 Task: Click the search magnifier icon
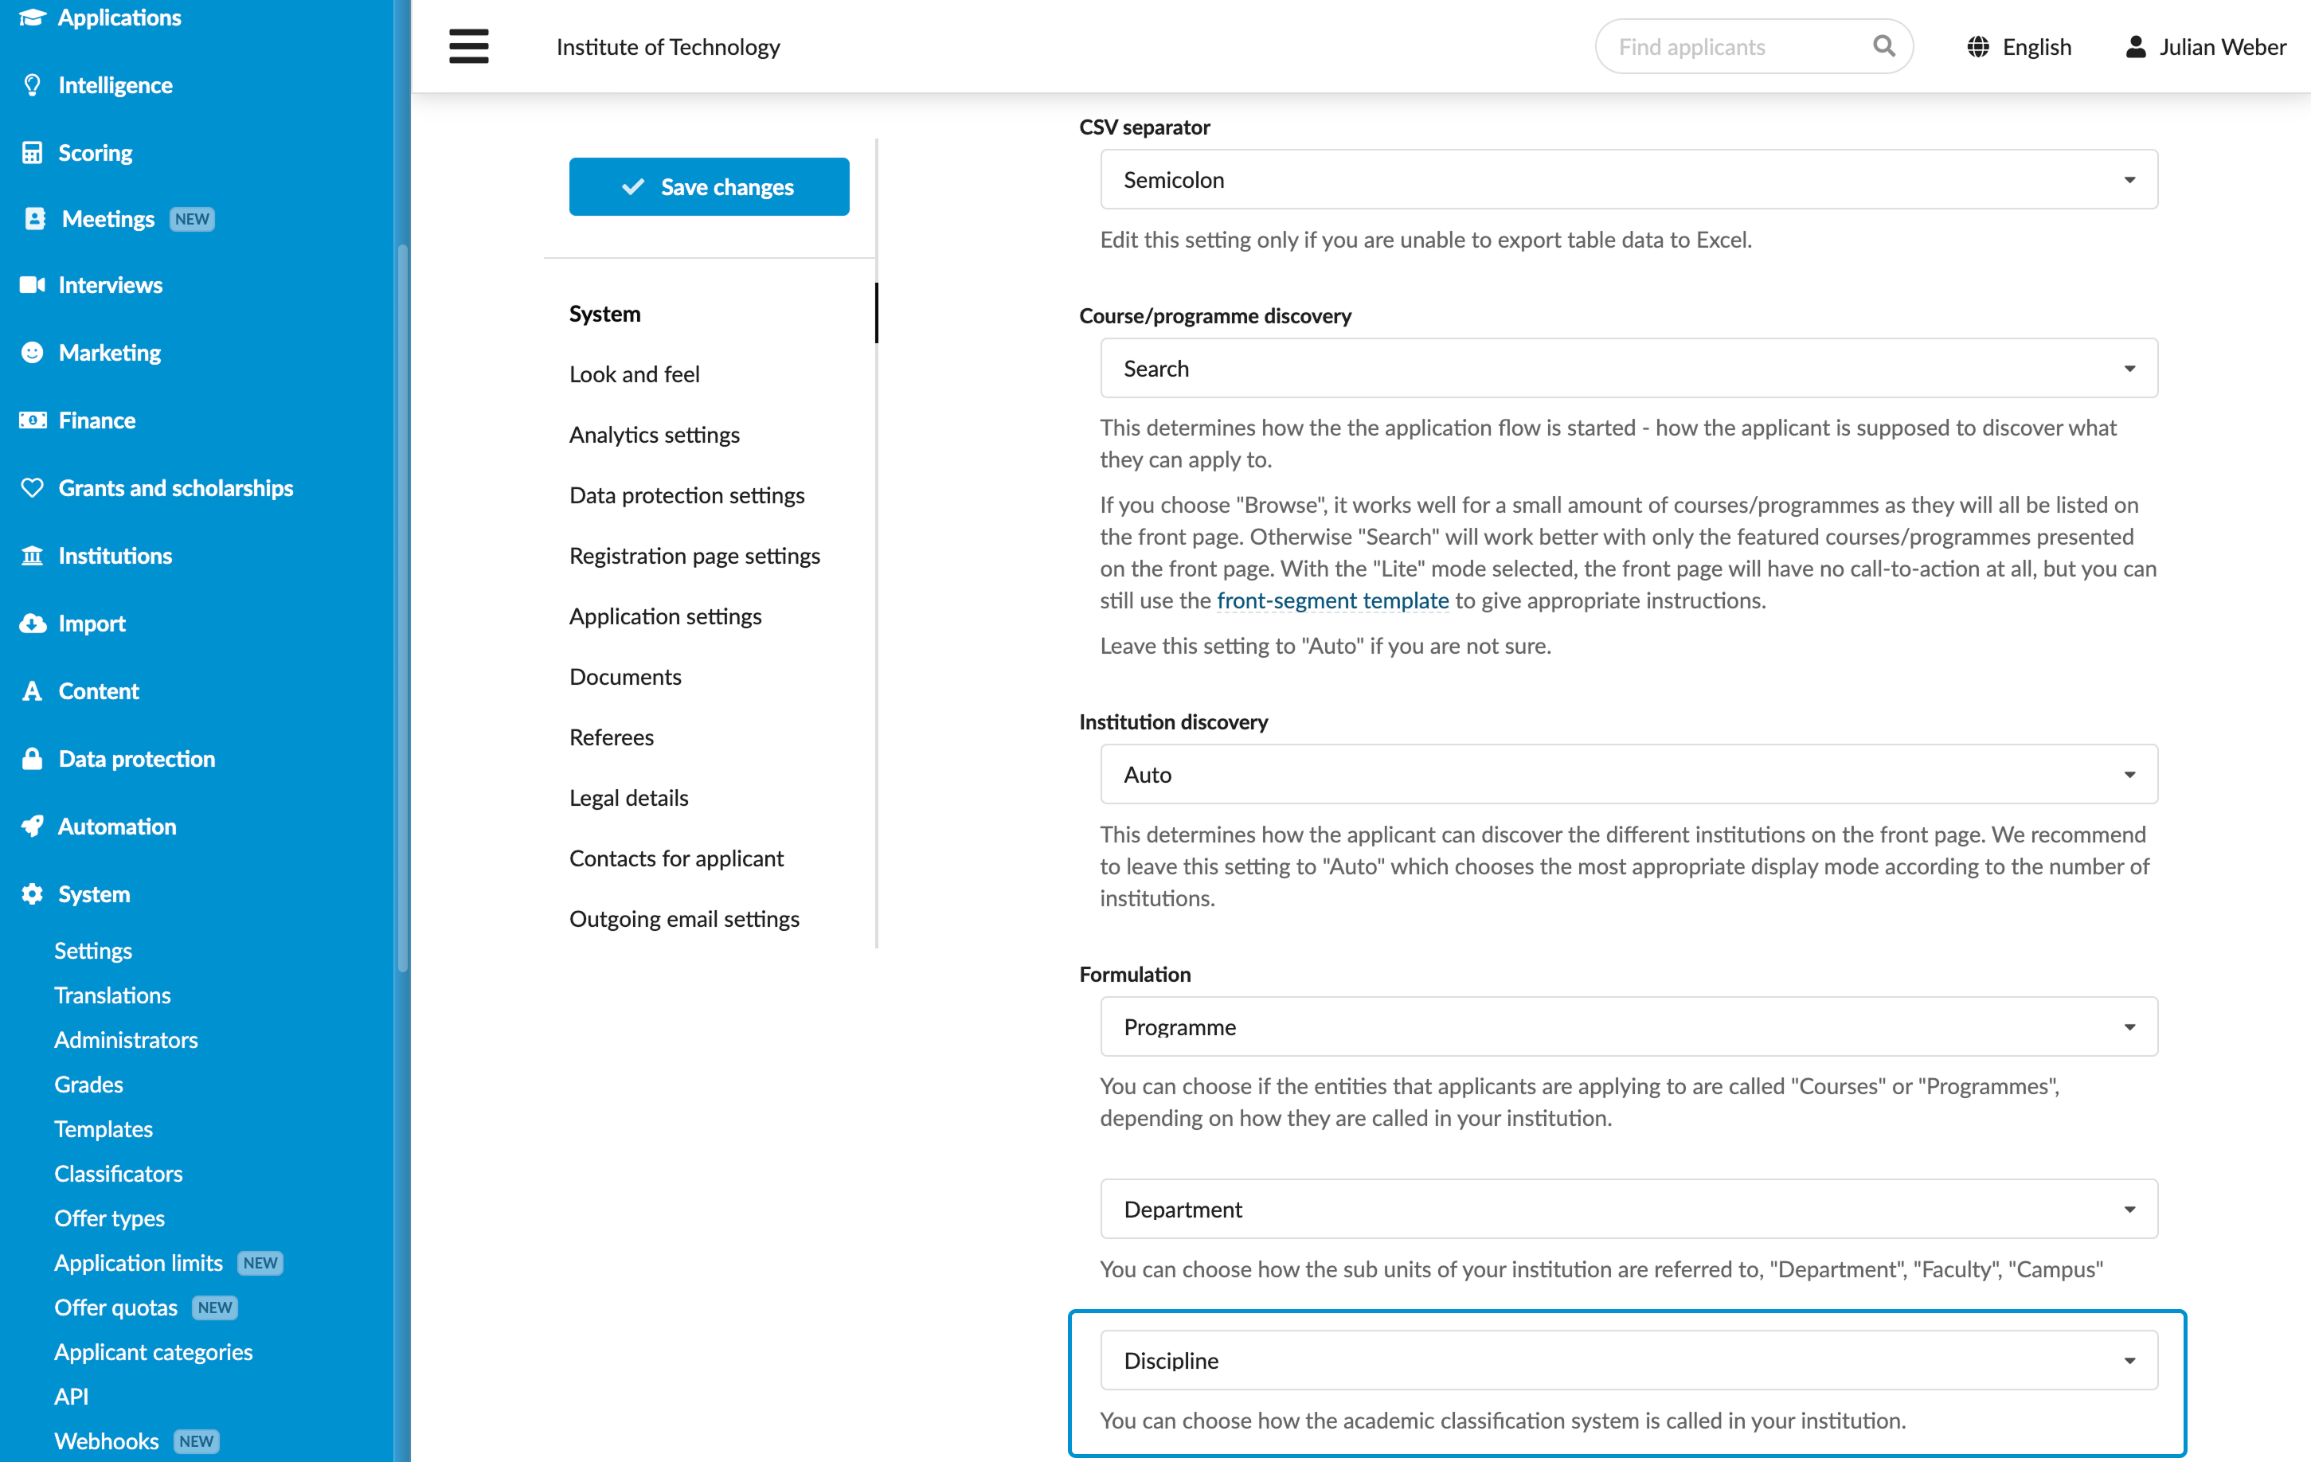[1883, 46]
